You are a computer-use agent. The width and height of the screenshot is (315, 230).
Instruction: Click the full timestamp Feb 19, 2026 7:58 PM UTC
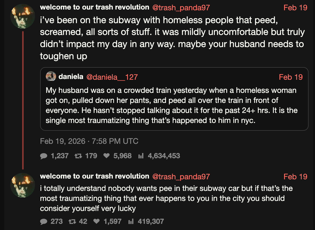[x=89, y=141]
